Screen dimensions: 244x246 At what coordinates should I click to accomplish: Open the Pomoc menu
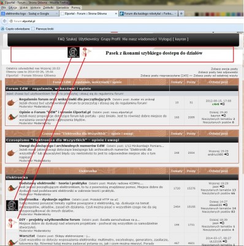(x=76, y=7)
